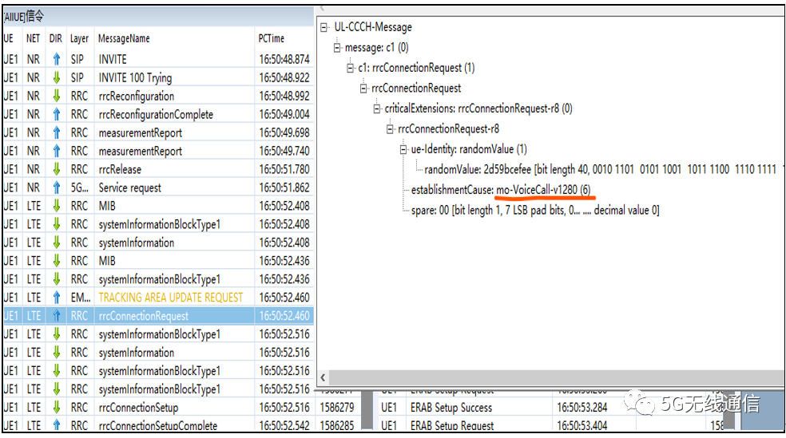The width and height of the screenshot is (786, 438).
Task: Collapse the 'c1: rrcConnectionRequest (1)' node
Action: 351,68
